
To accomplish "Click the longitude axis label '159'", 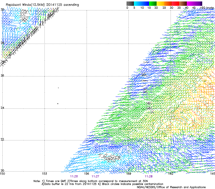I will (128, 174).
